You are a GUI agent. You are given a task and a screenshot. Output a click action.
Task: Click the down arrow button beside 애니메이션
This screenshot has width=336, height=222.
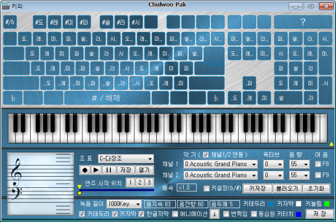214,214
